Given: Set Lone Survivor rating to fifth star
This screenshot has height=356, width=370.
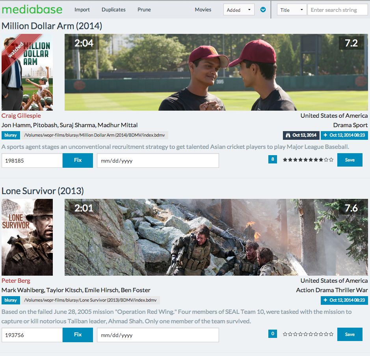Looking at the screenshot, I should pyautogui.click(x=306, y=334).
